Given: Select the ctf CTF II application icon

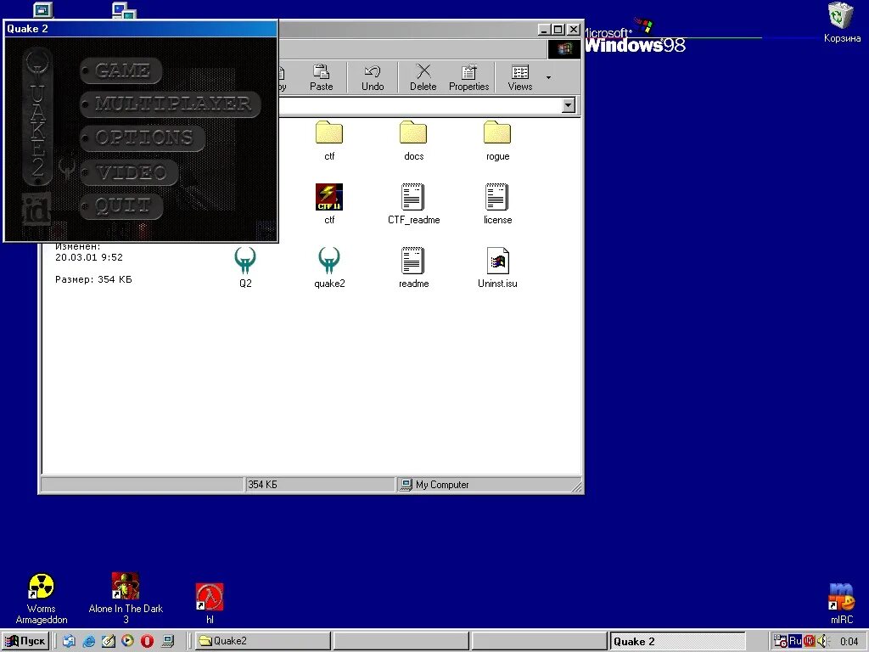Looking at the screenshot, I should (x=329, y=204).
